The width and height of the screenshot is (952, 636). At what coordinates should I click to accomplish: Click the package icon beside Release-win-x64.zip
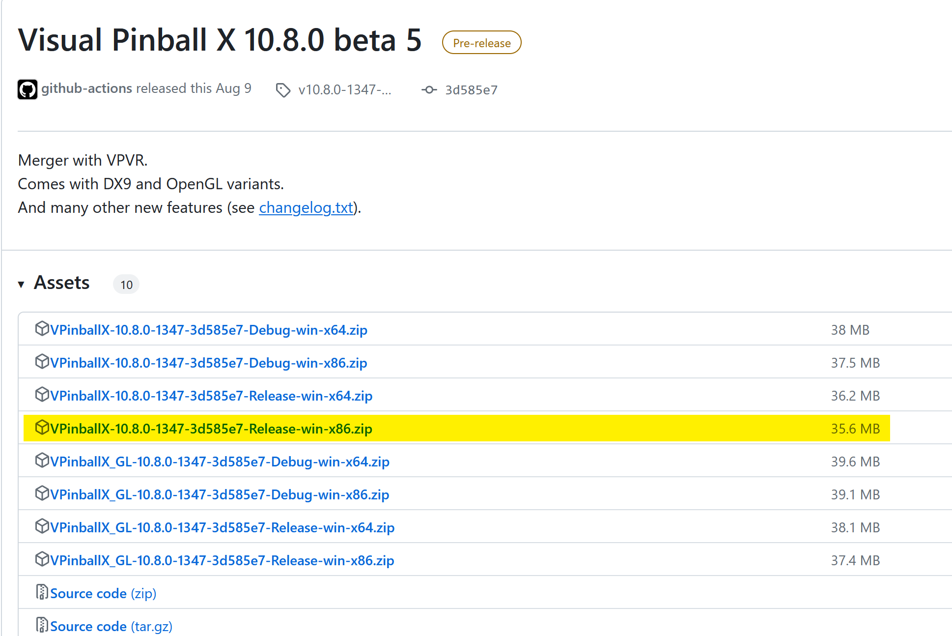tap(42, 395)
